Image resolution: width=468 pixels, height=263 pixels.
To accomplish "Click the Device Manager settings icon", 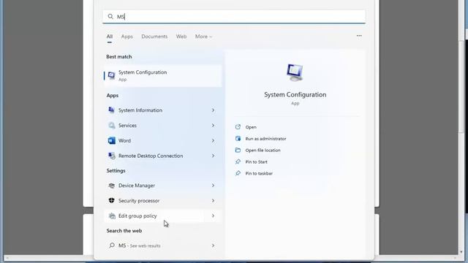I will click(111, 186).
